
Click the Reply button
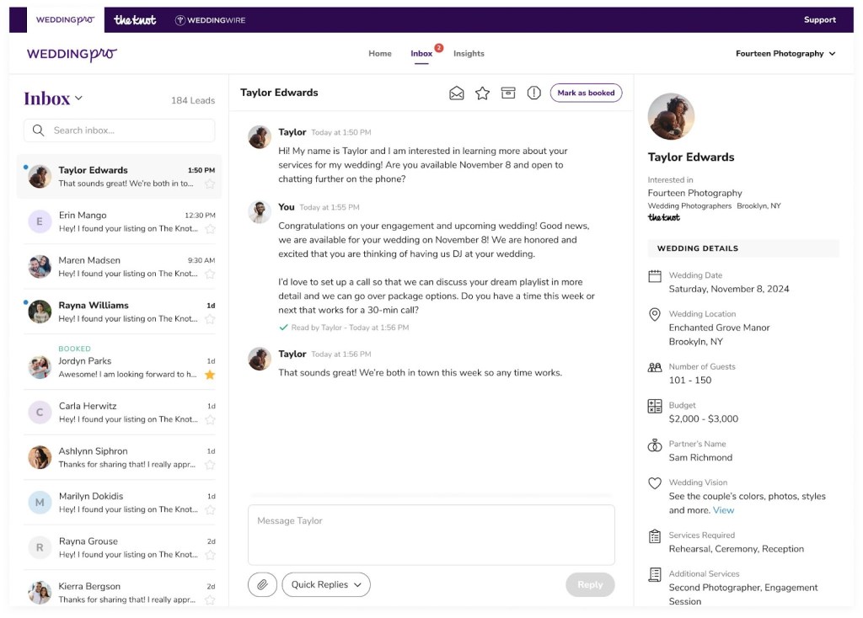click(590, 584)
